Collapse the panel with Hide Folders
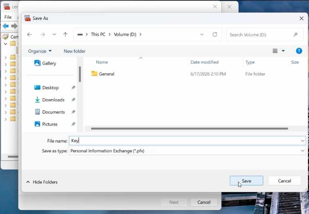This screenshot has width=309, height=214. [x=42, y=182]
